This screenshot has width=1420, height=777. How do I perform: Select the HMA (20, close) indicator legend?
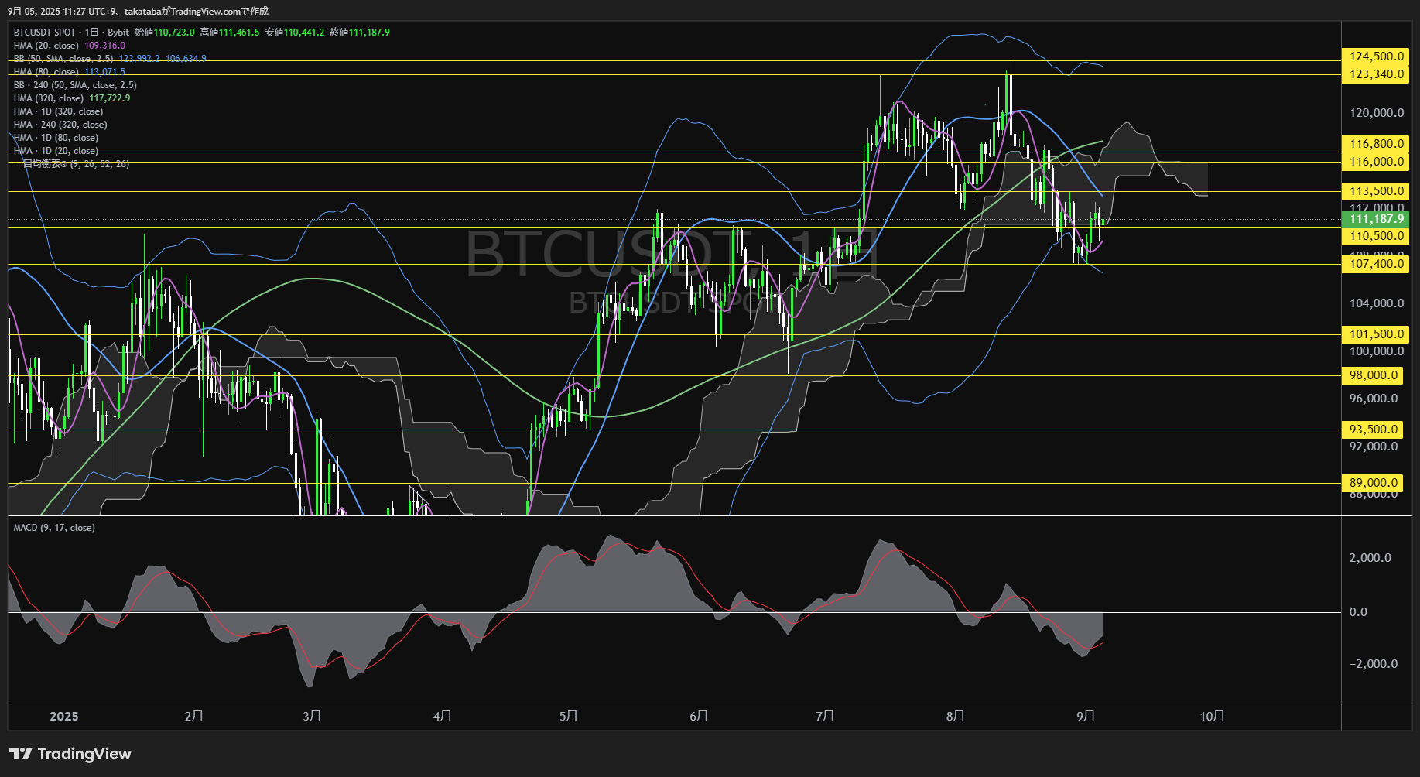coord(46,46)
